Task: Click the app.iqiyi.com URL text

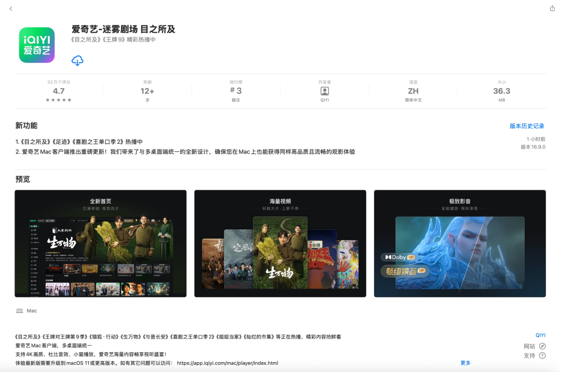Action: (228, 363)
